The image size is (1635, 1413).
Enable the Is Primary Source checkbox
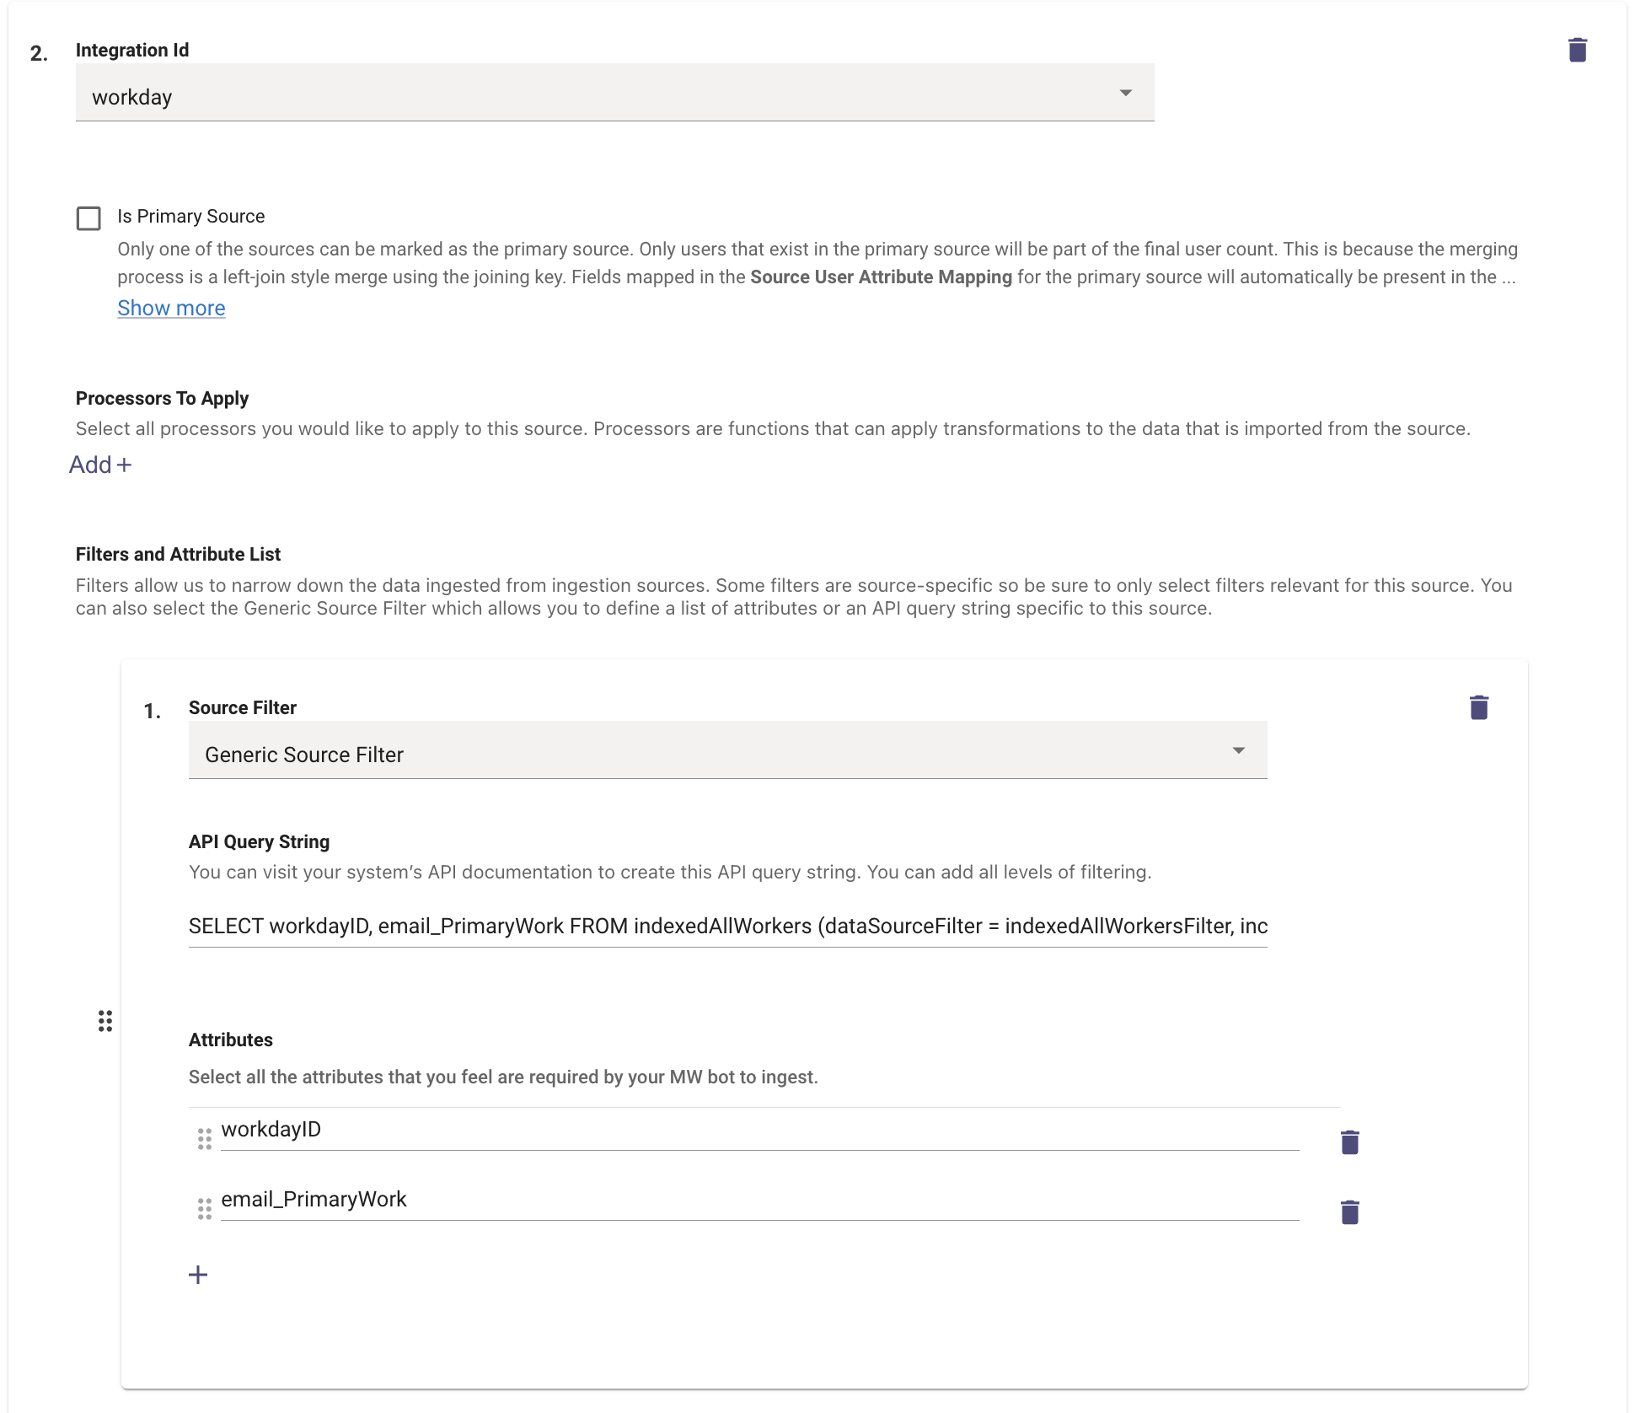click(88, 218)
